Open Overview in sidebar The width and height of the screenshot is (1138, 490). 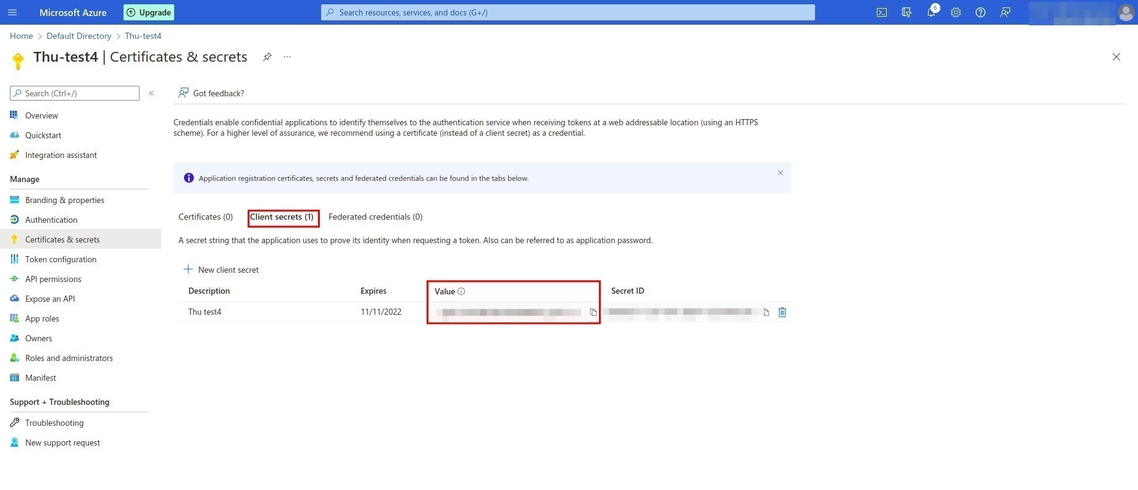[x=41, y=115]
